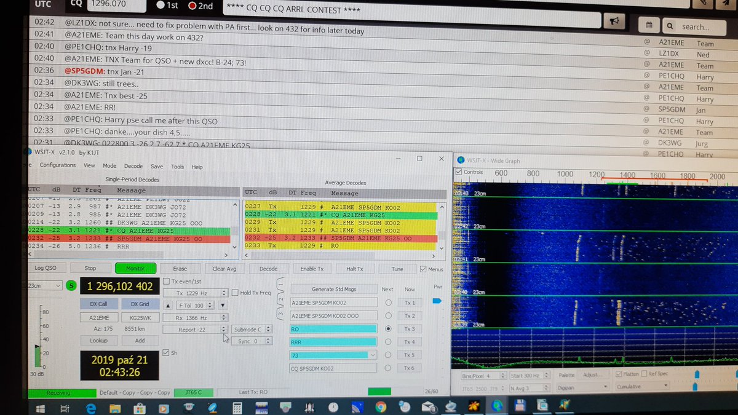Open the Save menu
The width and height of the screenshot is (738, 415).
pos(157,167)
